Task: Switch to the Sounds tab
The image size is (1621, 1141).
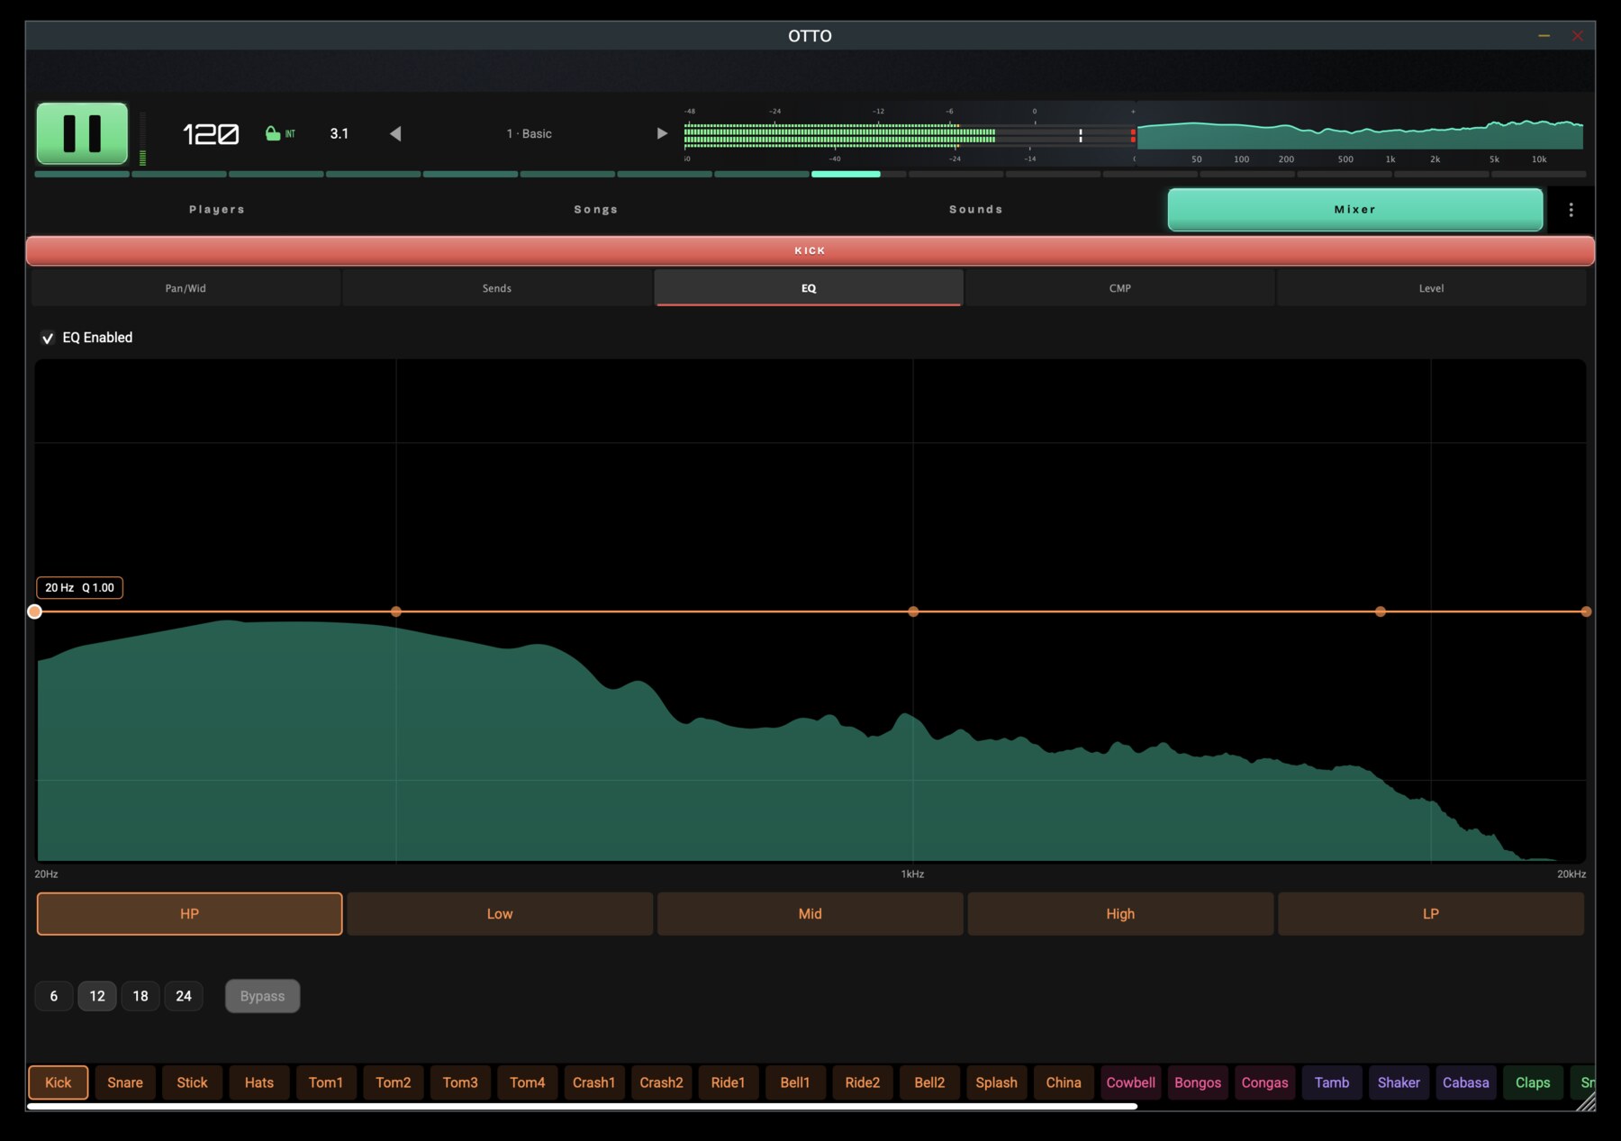Action: pyautogui.click(x=976, y=210)
